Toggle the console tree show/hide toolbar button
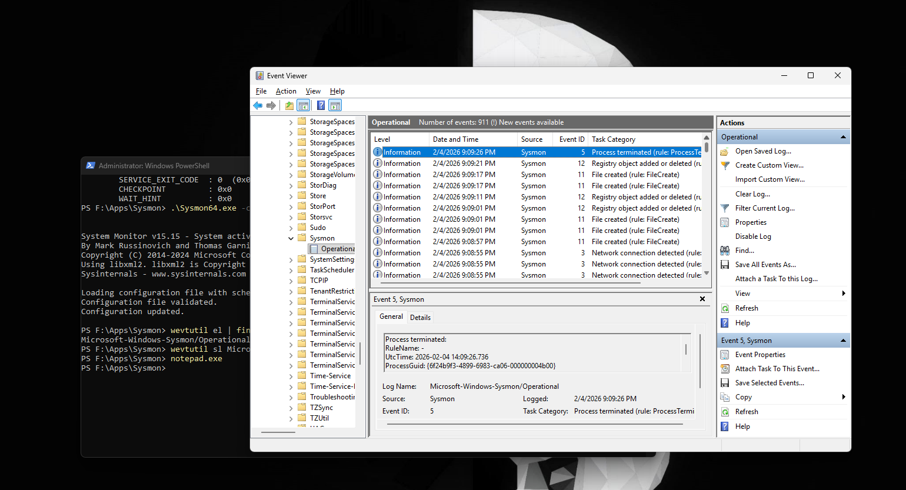The image size is (906, 490). pyautogui.click(x=304, y=105)
